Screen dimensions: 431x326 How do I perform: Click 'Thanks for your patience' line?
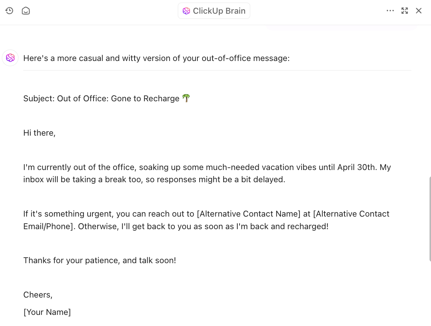99,260
